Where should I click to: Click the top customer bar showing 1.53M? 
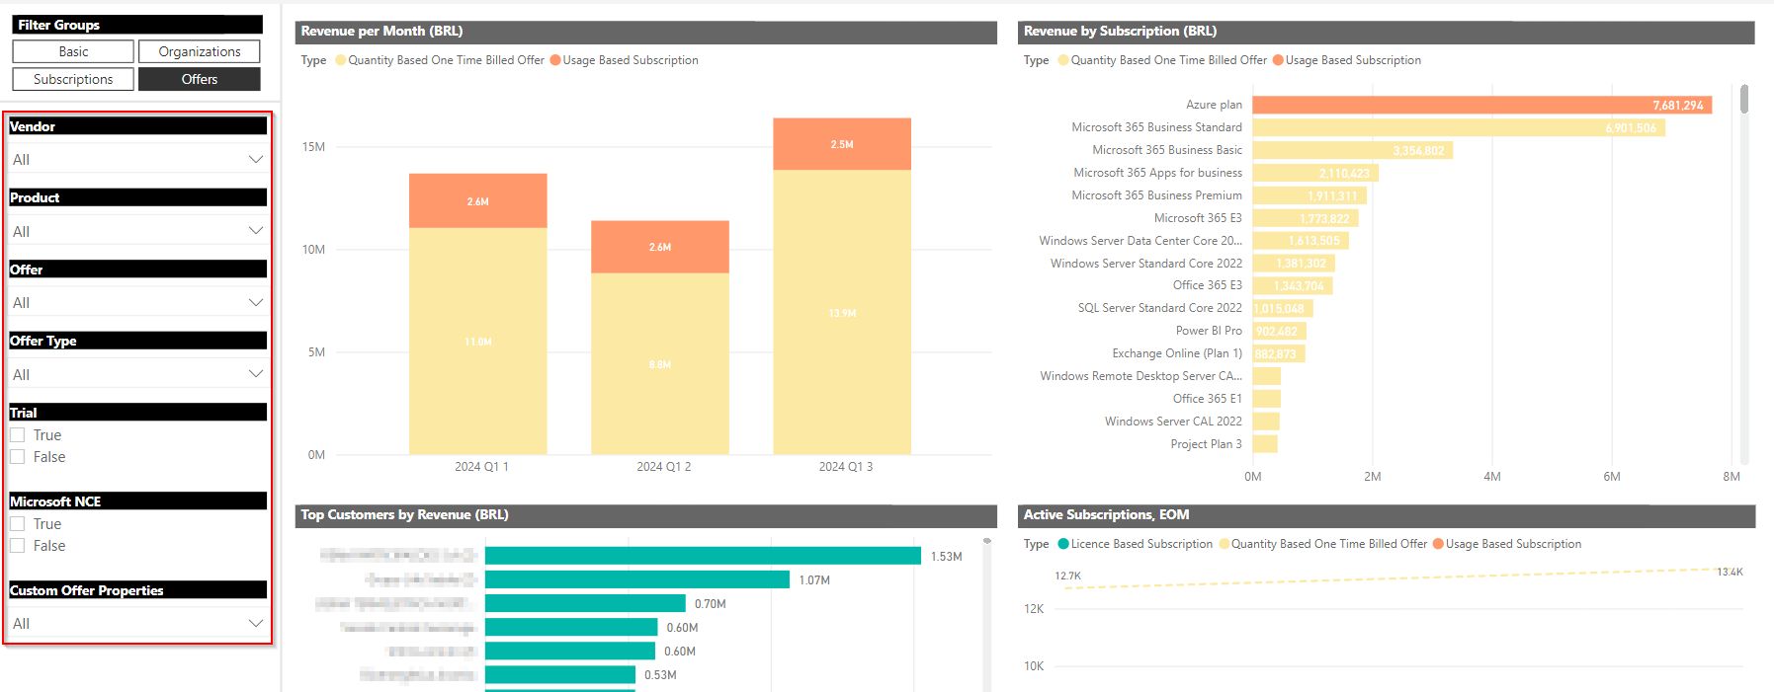point(703,556)
